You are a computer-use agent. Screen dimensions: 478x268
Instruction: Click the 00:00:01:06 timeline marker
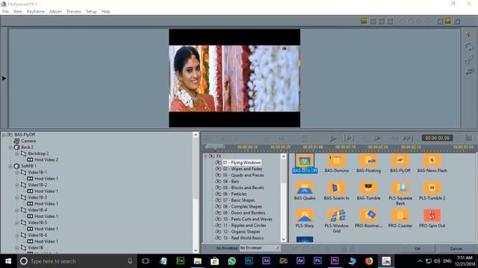tap(313, 147)
